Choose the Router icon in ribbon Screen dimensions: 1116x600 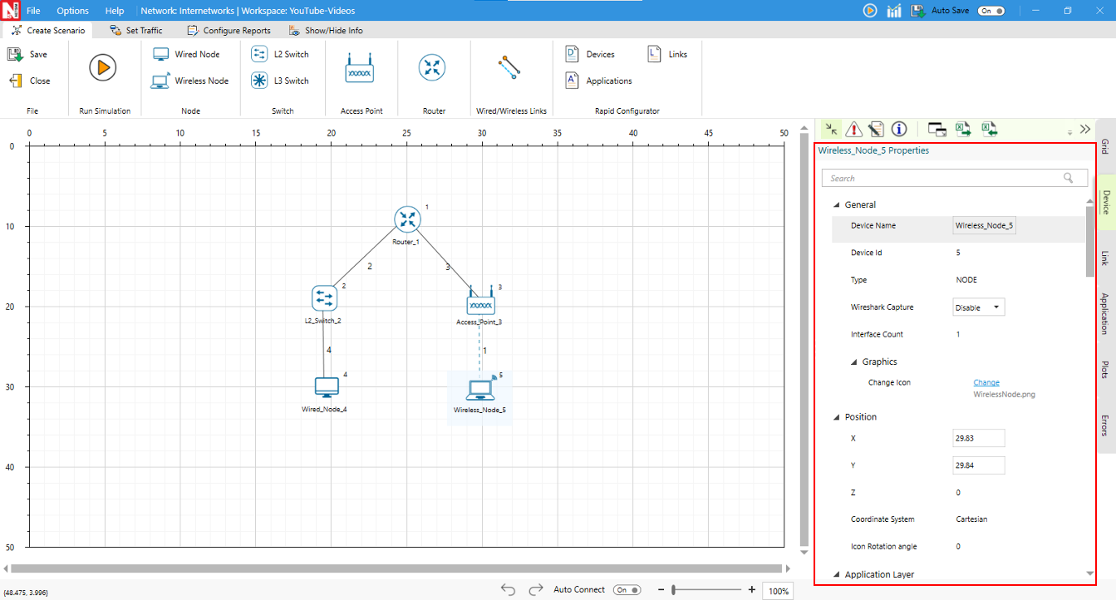point(432,67)
